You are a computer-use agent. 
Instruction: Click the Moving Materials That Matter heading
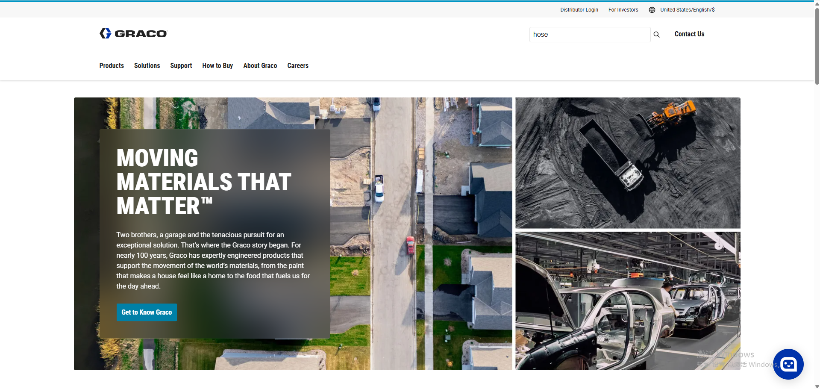[204, 182]
